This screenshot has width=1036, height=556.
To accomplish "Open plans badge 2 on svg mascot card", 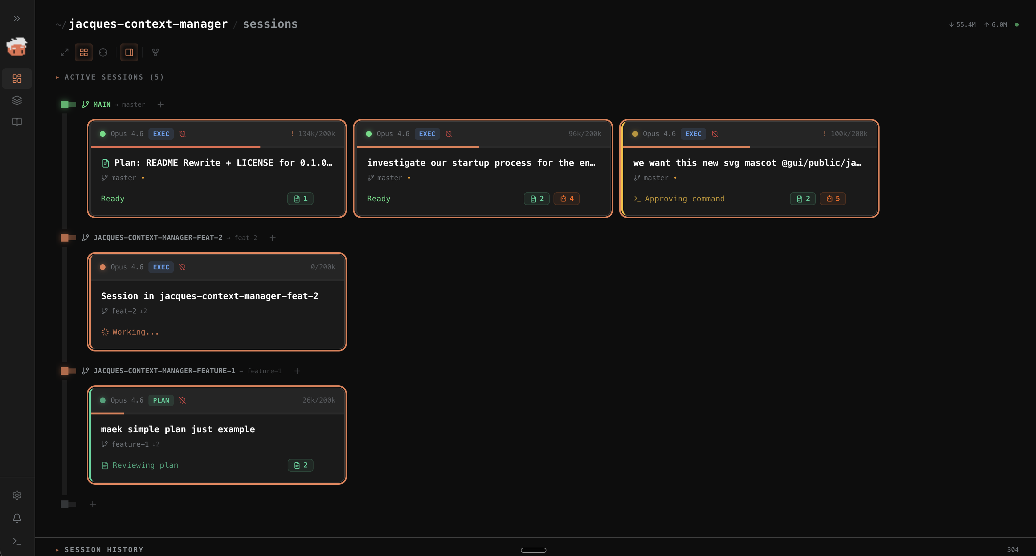I will point(803,199).
